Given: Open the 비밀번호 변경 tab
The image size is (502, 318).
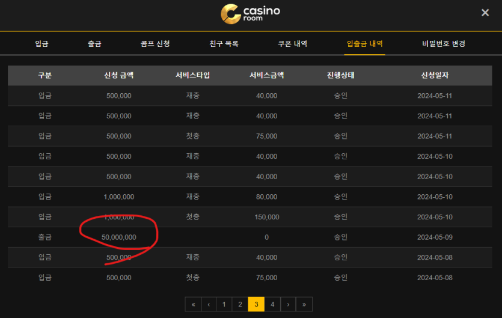Looking at the screenshot, I should click(444, 44).
